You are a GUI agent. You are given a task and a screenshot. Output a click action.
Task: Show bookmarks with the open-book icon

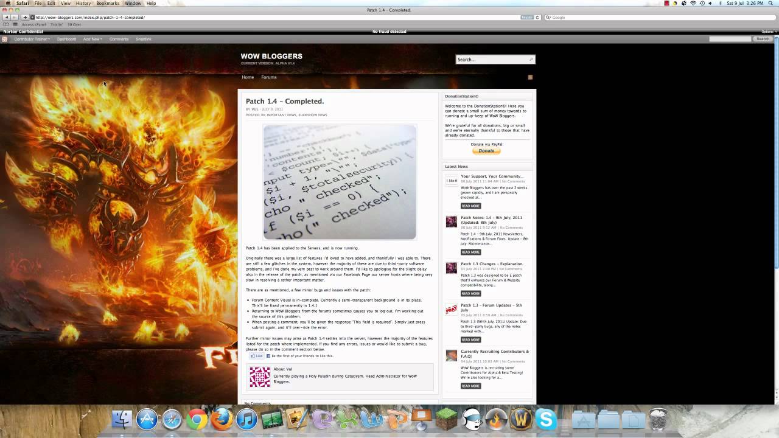[7, 24]
